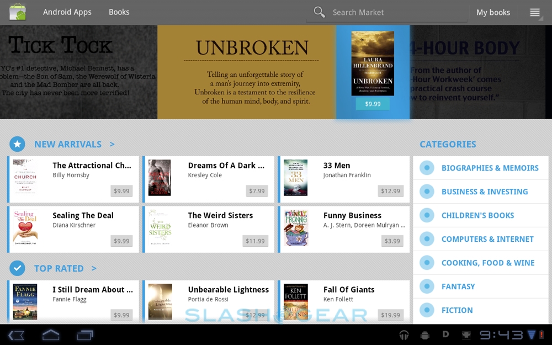
Task: Tap Funny Business $3.99 price
Action: [392, 241]
